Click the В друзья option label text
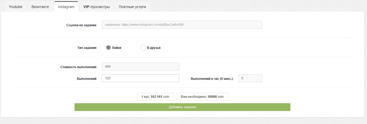Viewport: 367px width, 124px height. click(154, 48)
